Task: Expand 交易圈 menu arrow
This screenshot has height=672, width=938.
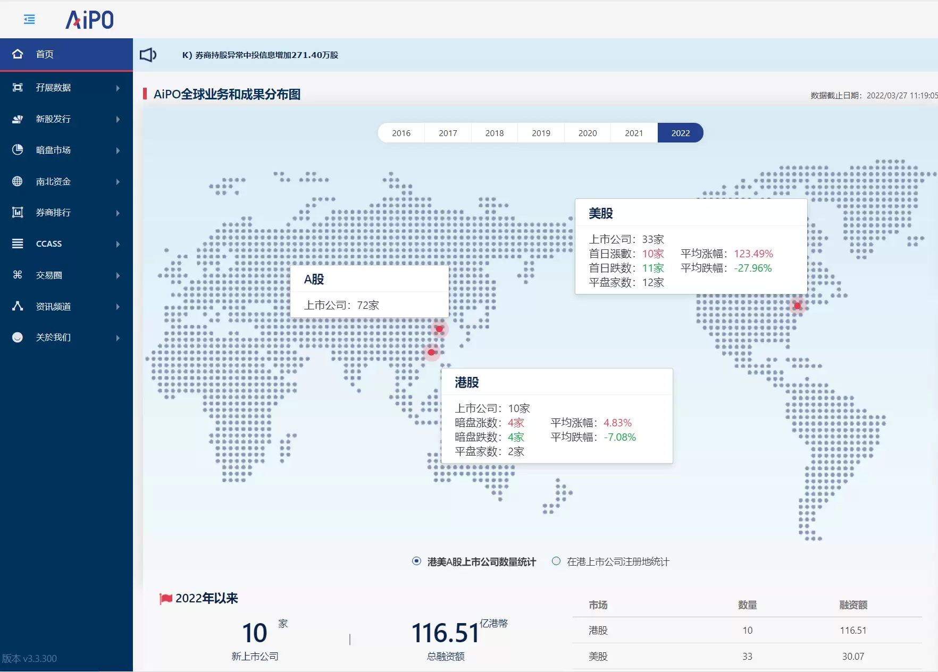Action: point(118,275)
